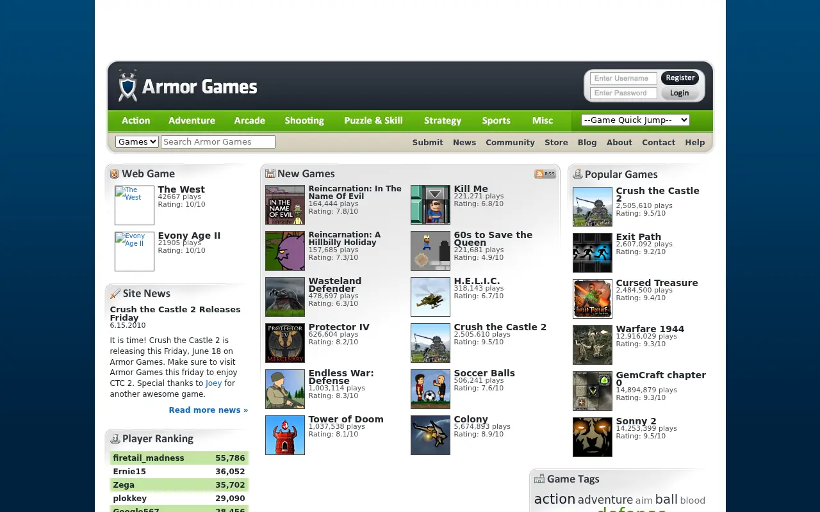Focus the Enter Username field
The width and height of the screenshot is (820, 512).
coord(623,78)
